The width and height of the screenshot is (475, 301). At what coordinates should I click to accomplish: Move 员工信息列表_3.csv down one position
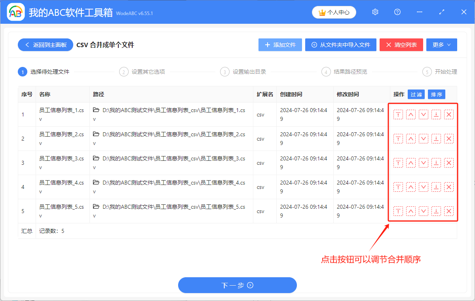[424, 163]
